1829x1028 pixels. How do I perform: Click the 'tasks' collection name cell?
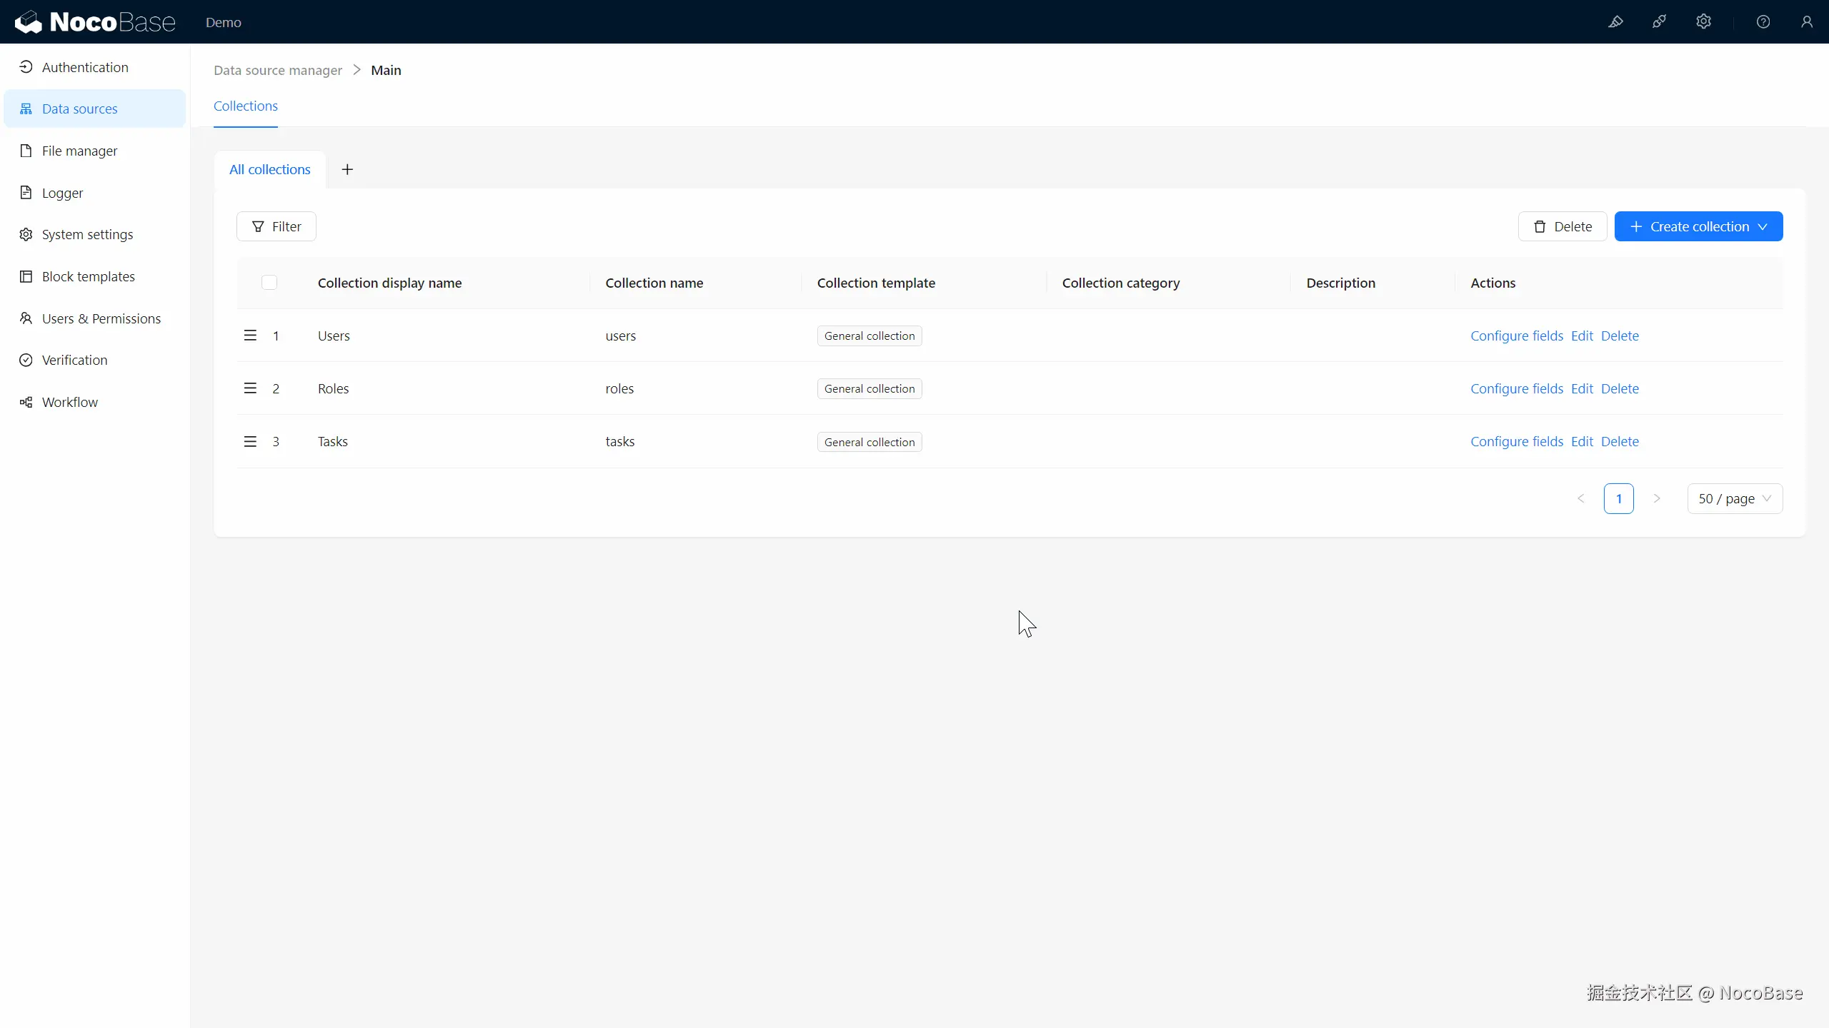620,441
